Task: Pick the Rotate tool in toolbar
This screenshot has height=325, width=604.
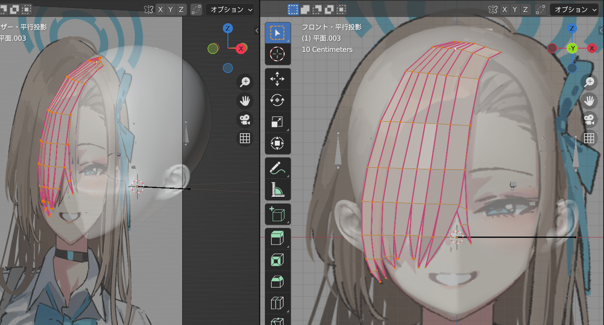Action: [277, 100]
